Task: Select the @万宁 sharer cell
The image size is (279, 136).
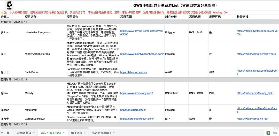Action: coord(12,119)
